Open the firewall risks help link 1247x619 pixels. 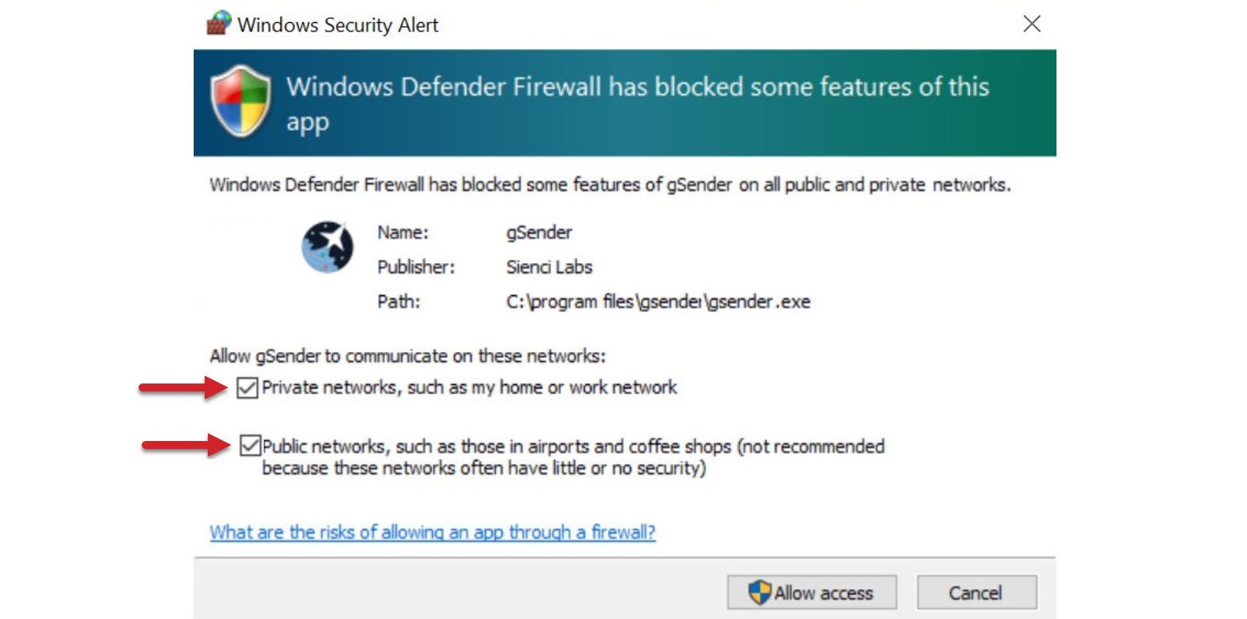432,532
